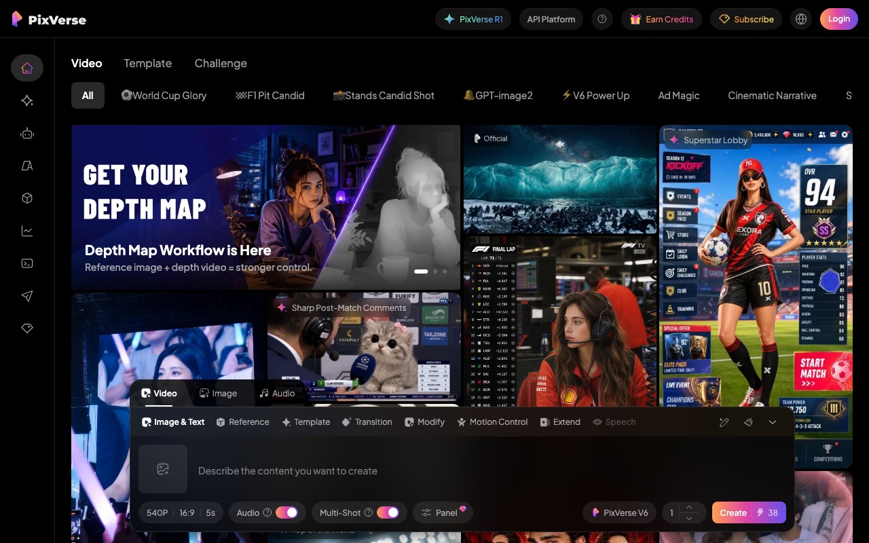Select the top Video tab
869x543 pixels.
(x=87, y=63)
